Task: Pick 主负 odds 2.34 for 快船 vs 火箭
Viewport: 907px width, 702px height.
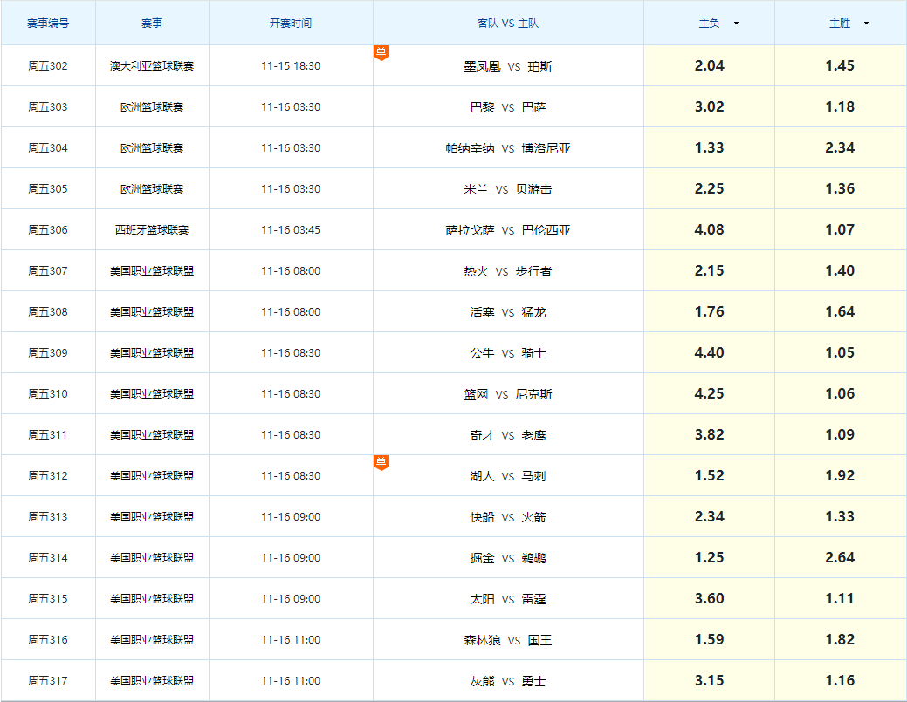Action: (709, 517)
